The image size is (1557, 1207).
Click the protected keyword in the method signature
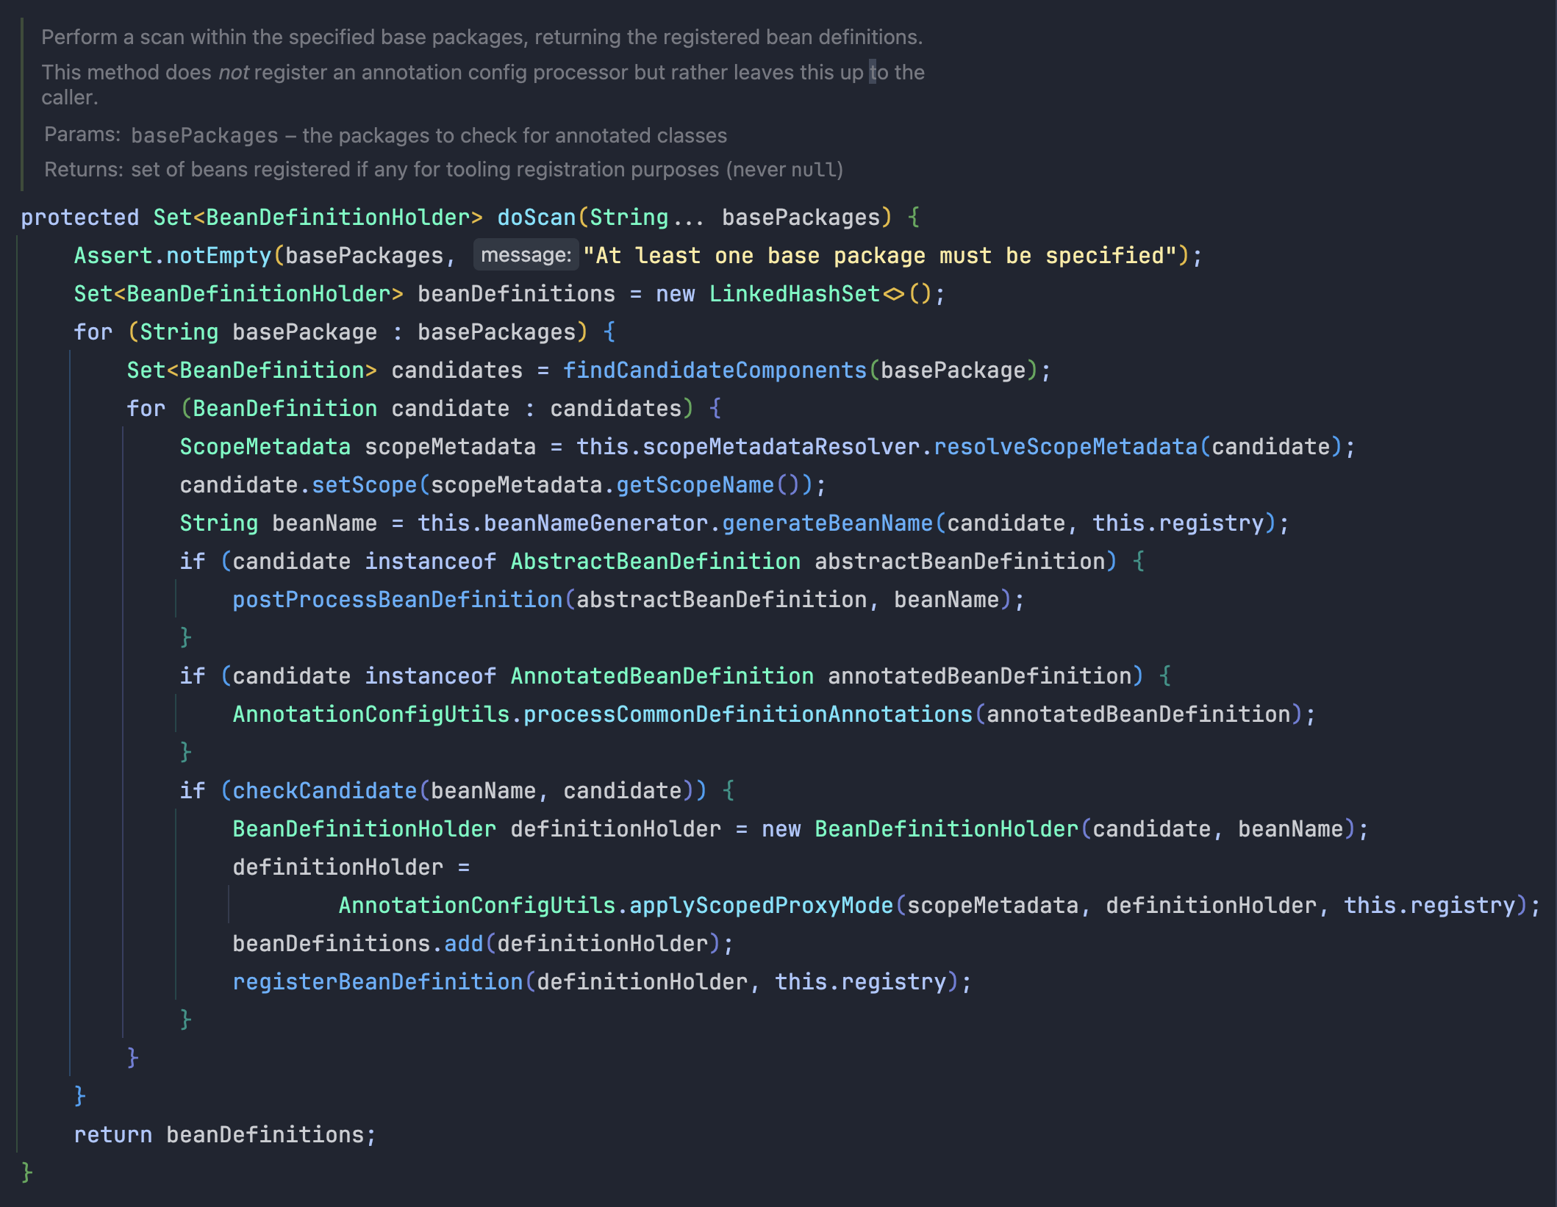click(x=79, y=218)
